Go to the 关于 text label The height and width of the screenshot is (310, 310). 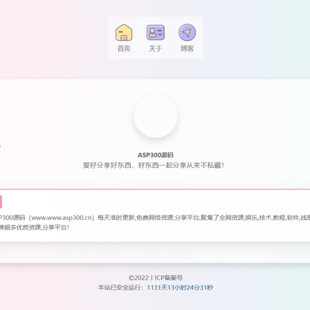pyautogui.click(x=156, y=48)
